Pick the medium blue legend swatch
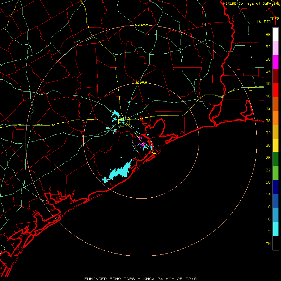The width and height of the screenshot is (281, 281). point(276,201)
